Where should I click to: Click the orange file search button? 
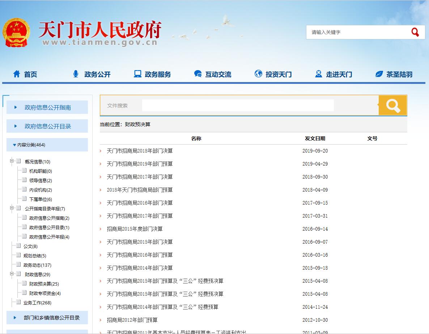click(x=392, y=106)
